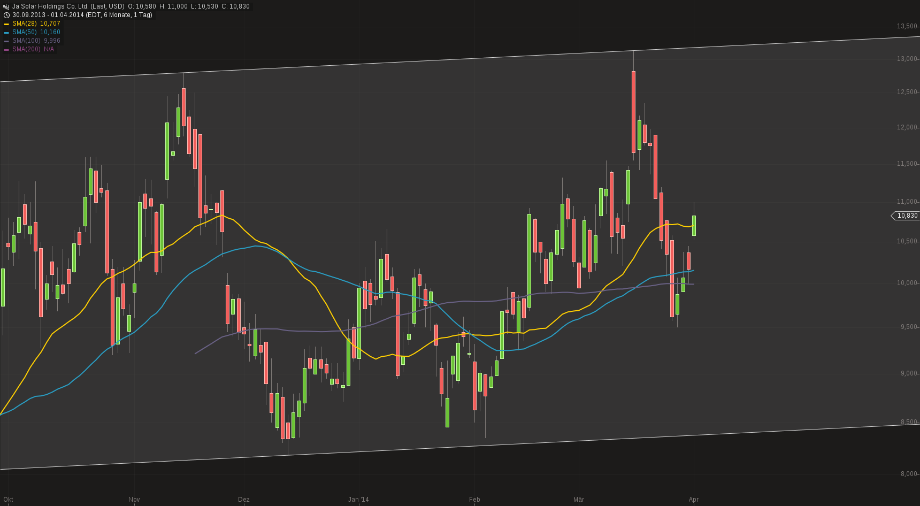Click the 10,830 last-price flag on the axis

click(x=907, y=216)
